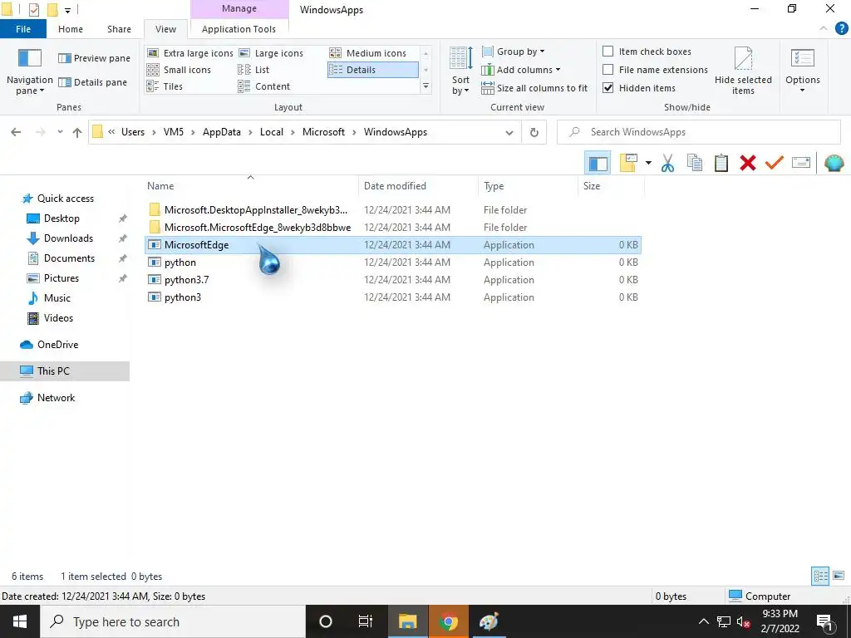Select the Microsoft.DesktopAppInstaller folder
Viewport: 851px width, 638px height.
393,210
